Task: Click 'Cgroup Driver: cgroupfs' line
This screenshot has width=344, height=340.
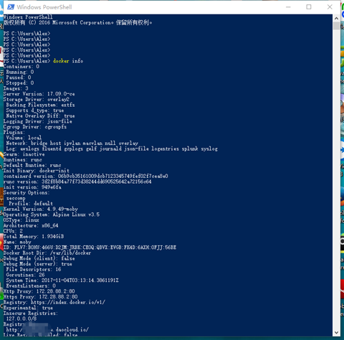Action: (35, 127)
